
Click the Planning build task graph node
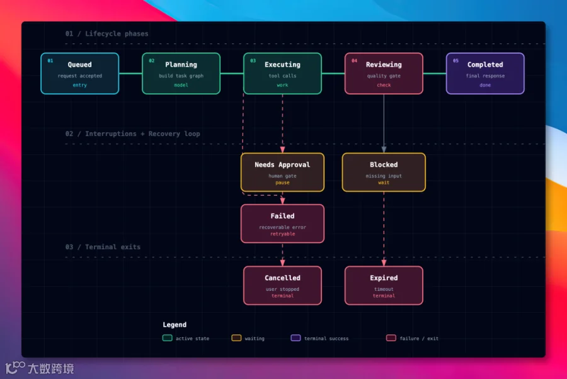181,74
